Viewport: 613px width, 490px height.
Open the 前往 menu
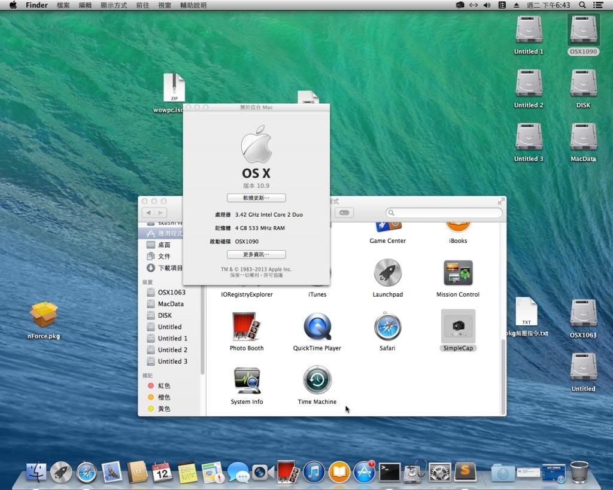(x=142, y=5)
